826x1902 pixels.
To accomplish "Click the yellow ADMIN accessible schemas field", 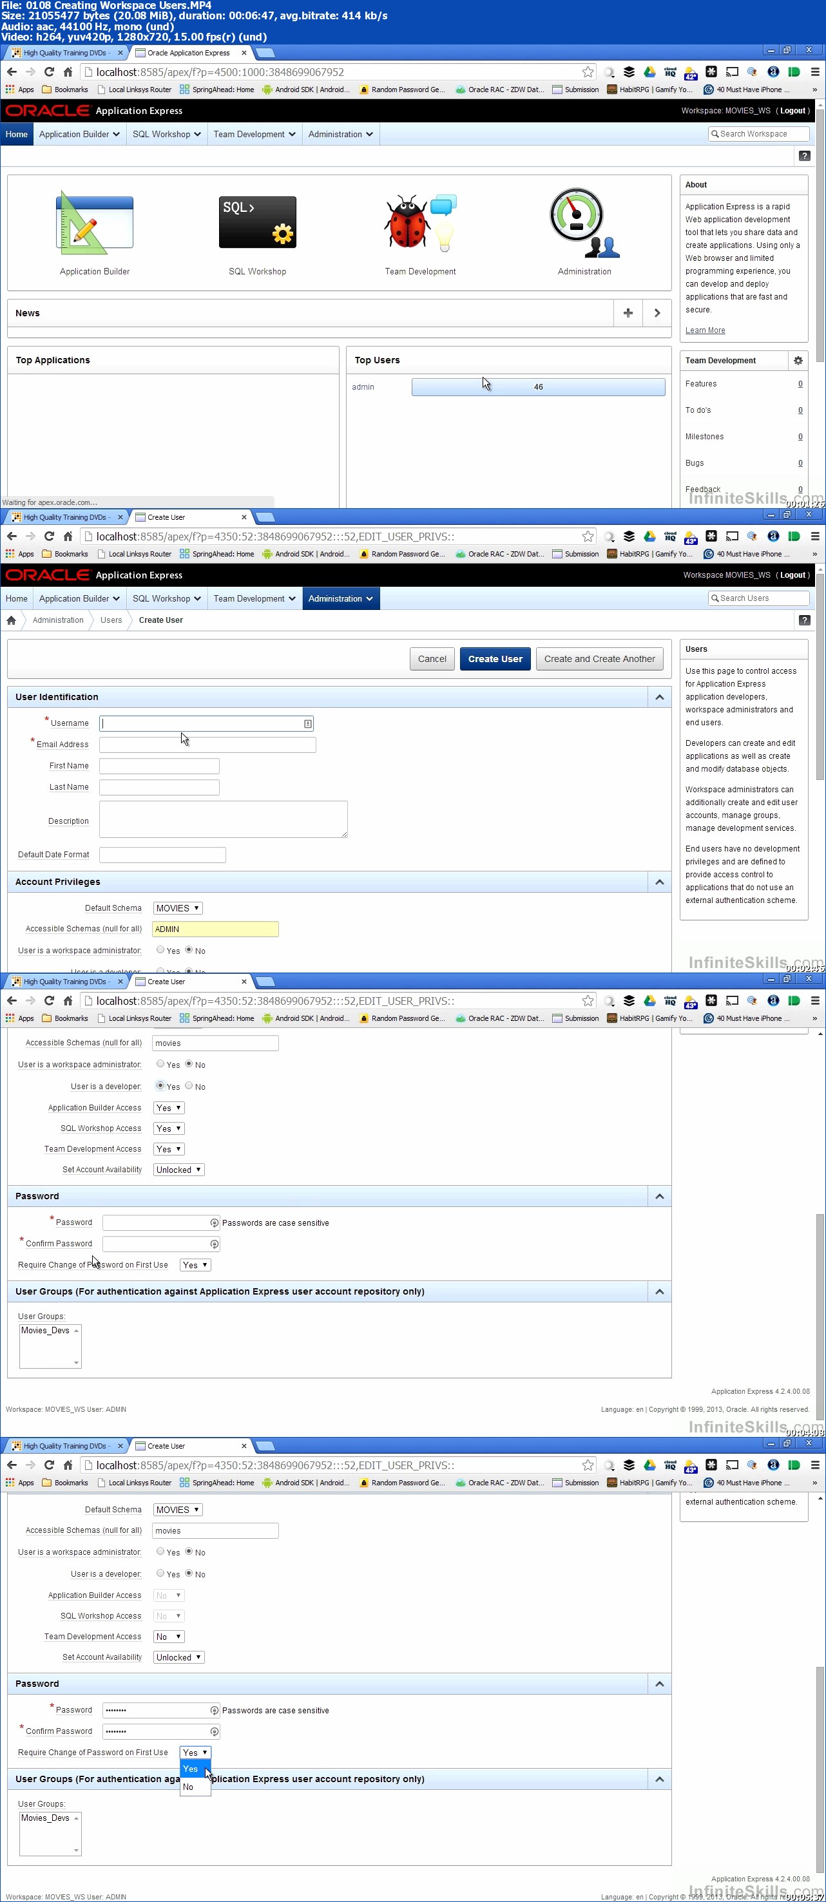I will click(x=215, y=929).
